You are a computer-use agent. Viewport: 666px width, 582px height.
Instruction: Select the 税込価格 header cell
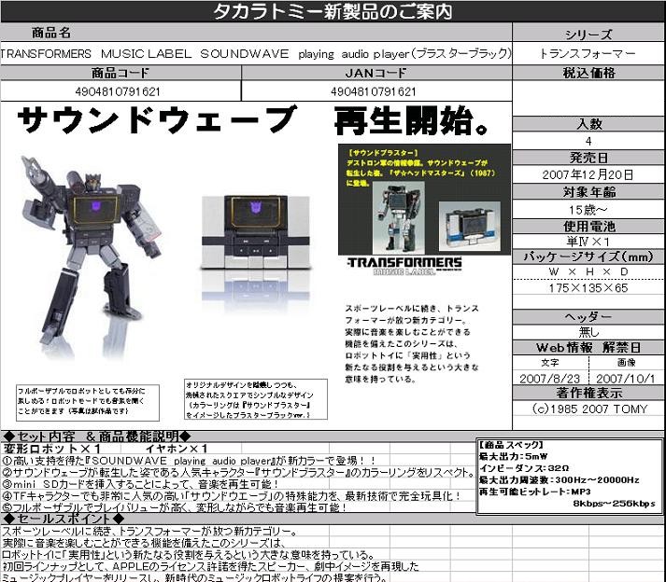[x=588, y=73]
